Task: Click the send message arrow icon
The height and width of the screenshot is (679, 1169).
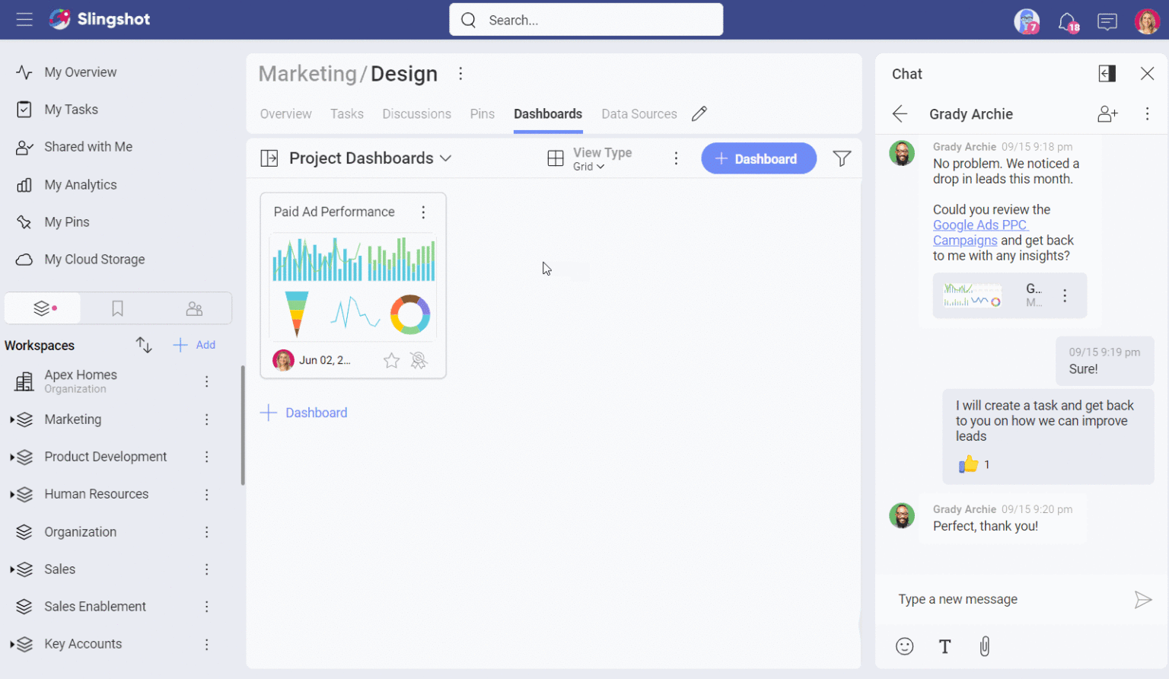Action: coord(1142,600)
